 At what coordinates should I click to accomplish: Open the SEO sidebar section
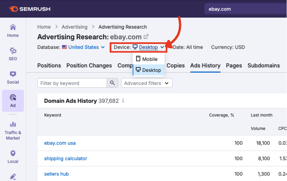point(13,54)
